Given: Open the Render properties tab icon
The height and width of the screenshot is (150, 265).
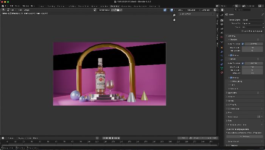Looking at the screenshot, I should [x=222, y=20].
